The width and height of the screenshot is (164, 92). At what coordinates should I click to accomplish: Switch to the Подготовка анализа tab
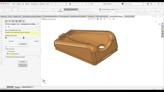pos(102,16)
